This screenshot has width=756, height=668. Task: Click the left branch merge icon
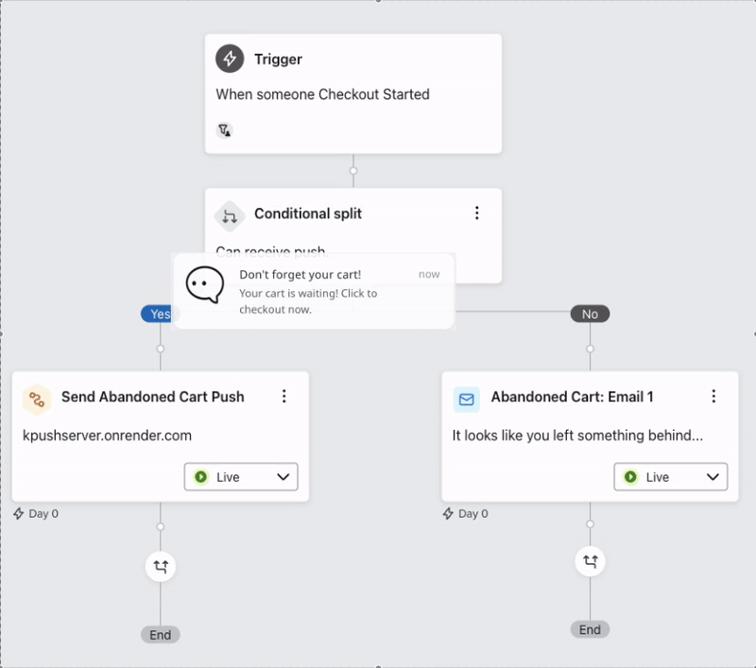(x=161, y=567)
